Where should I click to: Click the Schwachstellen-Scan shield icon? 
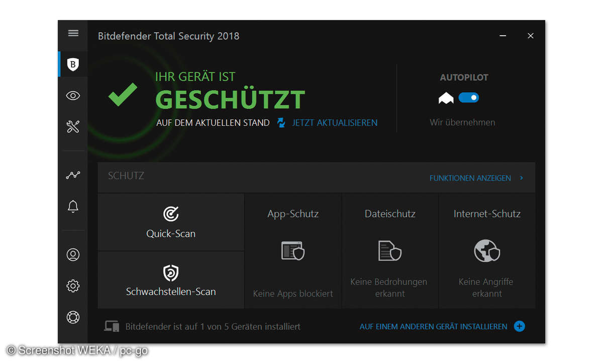tap(171, 273)
